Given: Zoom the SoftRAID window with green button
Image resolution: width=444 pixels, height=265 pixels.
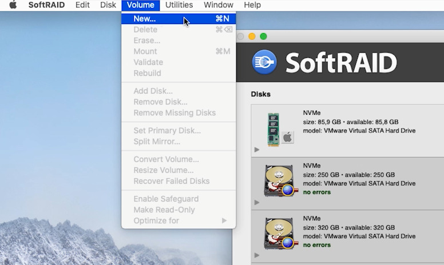Looking at the screenshot, I should pos(263,37).
